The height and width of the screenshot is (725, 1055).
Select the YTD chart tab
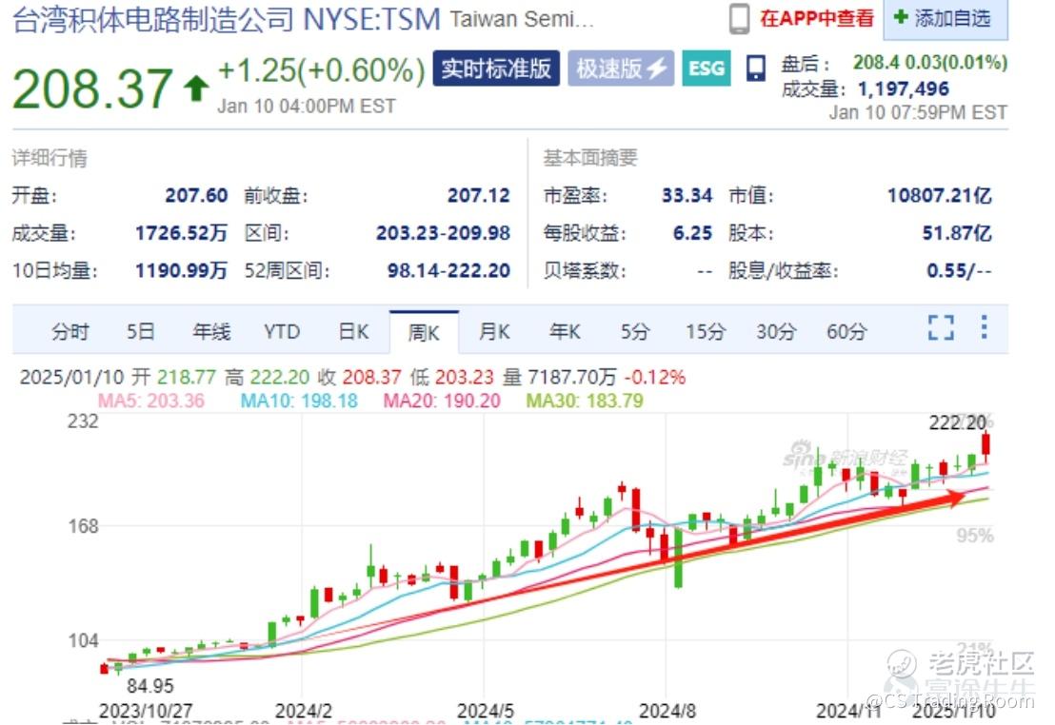[282, 331]
